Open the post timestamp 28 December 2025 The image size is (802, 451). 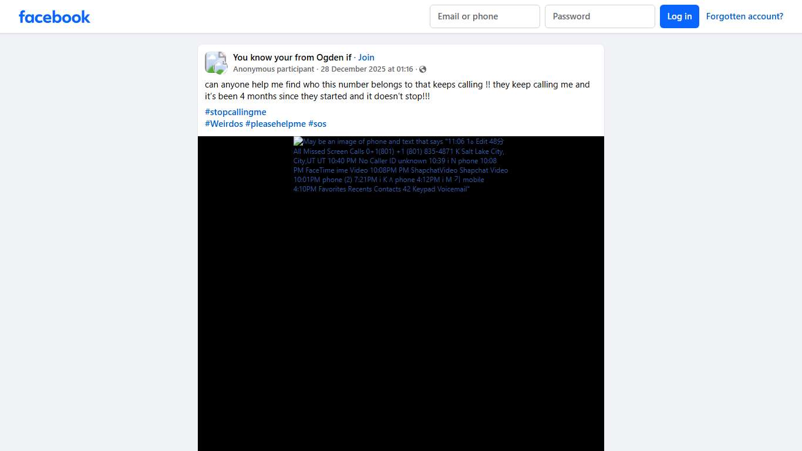367,69
